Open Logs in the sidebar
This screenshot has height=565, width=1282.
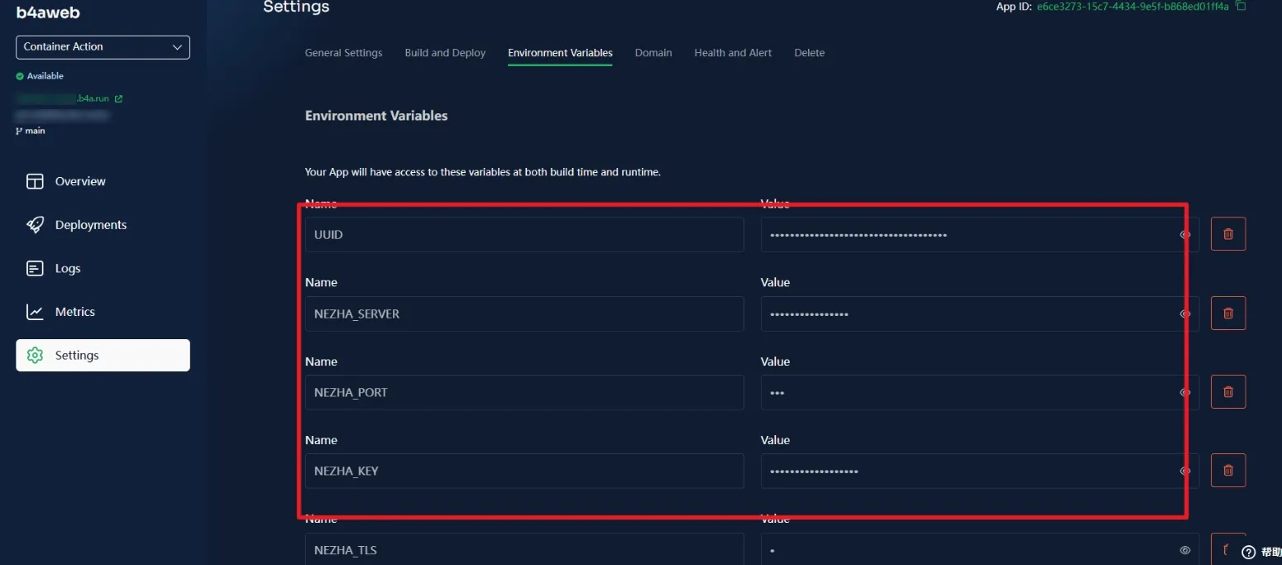coord(67,269)
